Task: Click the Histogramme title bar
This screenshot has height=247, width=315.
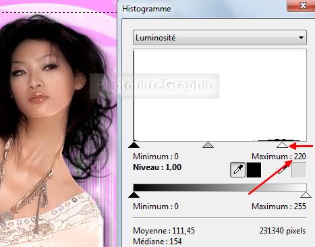Action: 202,9
